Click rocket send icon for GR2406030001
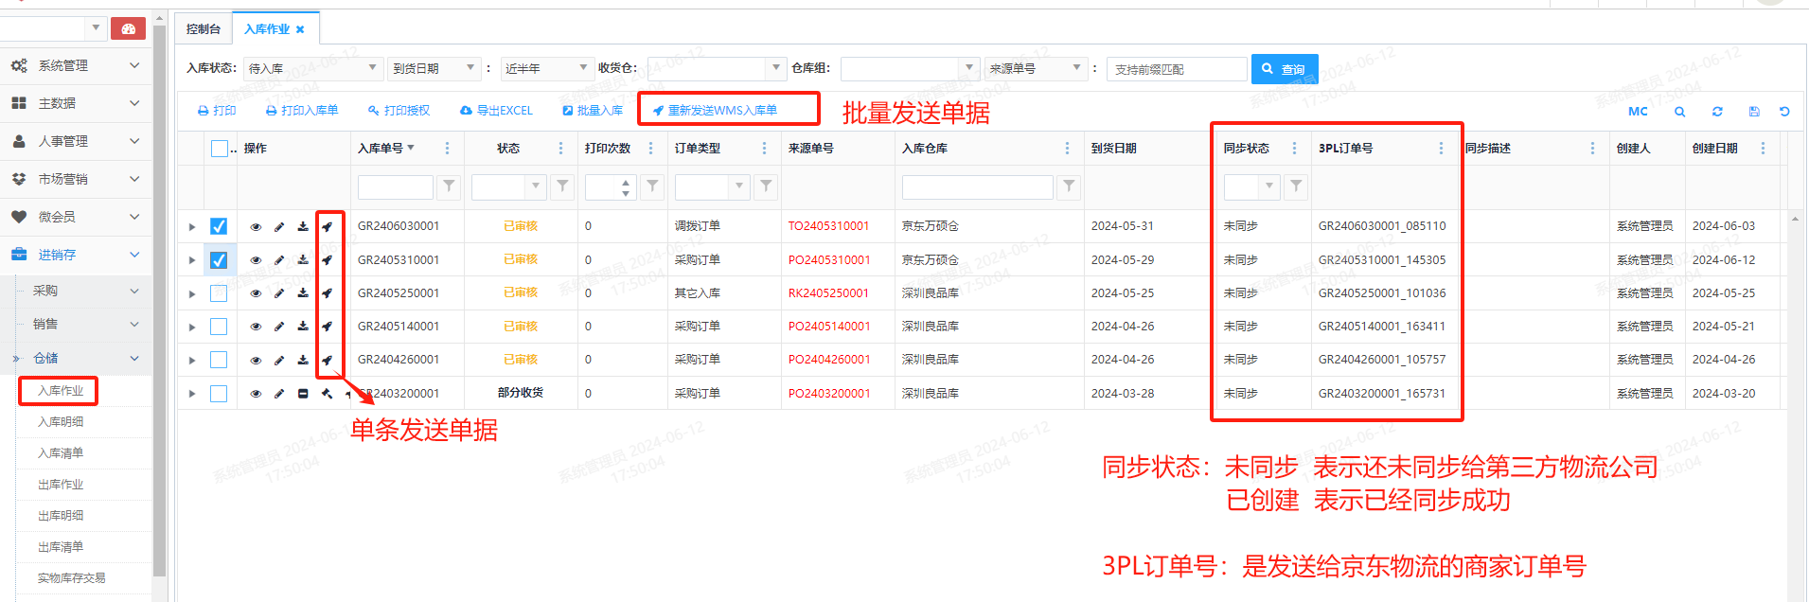This screenshot has width=1809, height=602. (327, 227)
